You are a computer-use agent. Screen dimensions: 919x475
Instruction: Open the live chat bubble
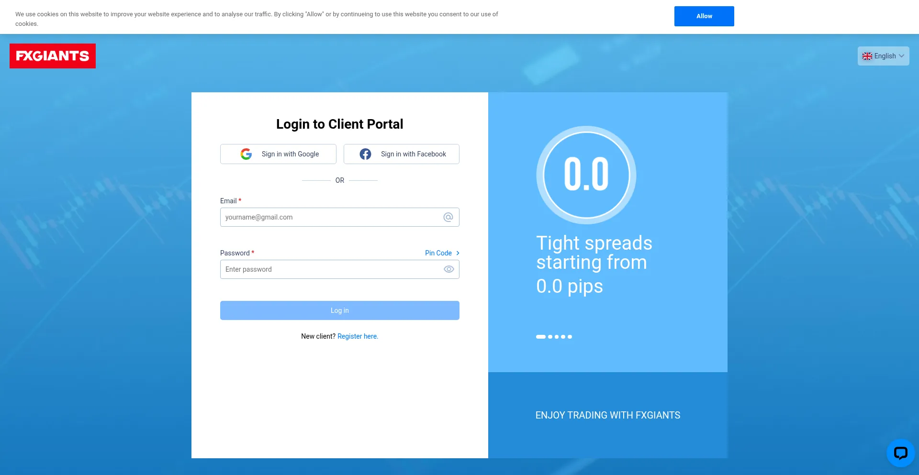click(x=900, y=453)
